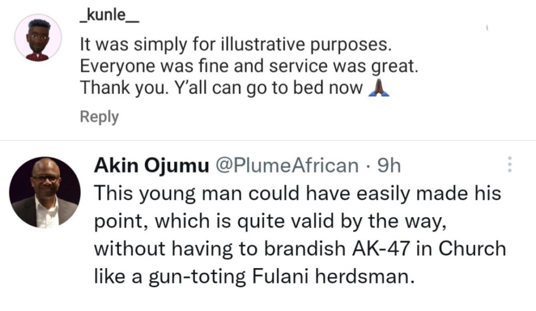Click the tweet line starting 'This young man'
The image size is (536, 311).
(x=297, y=194)
